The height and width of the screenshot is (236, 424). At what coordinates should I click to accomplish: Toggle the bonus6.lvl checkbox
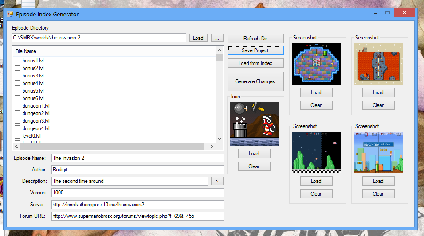[18, 98]
